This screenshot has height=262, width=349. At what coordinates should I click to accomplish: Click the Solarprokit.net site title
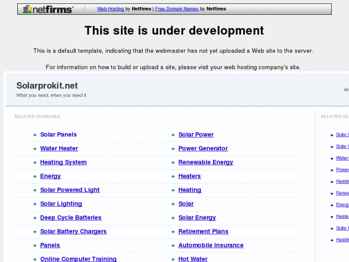[x=47, y=86]
